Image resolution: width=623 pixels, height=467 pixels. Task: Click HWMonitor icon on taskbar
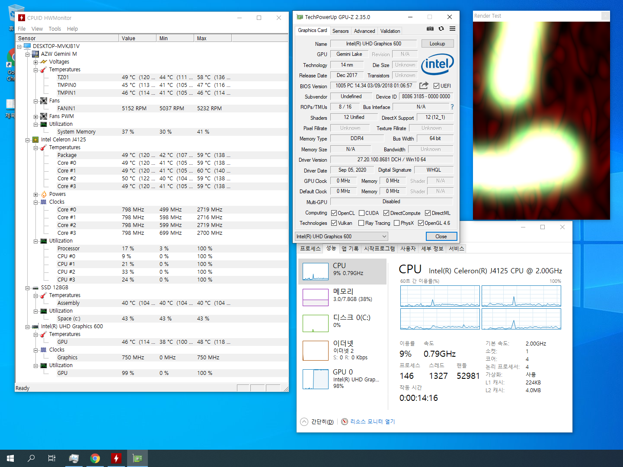click(116, 458)
